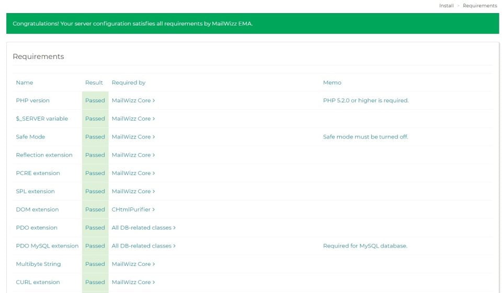Image resolution: width=502 pixels, height=293 pixels.
Task: Select the Passed result for SPL extension
Action: tap(95, 191)
